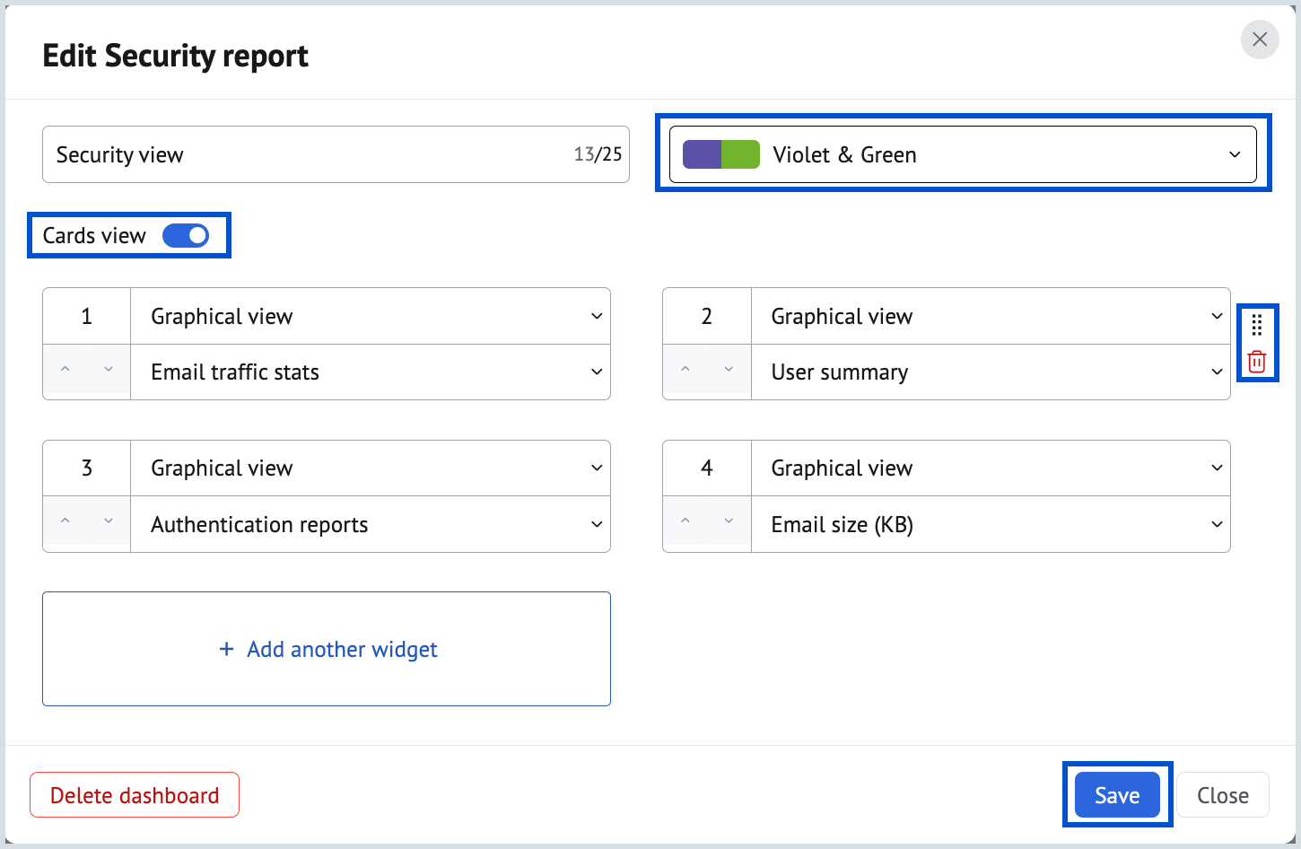
Task: Move widget 1 down with the arrow
Action: click(x=109, y=371)
